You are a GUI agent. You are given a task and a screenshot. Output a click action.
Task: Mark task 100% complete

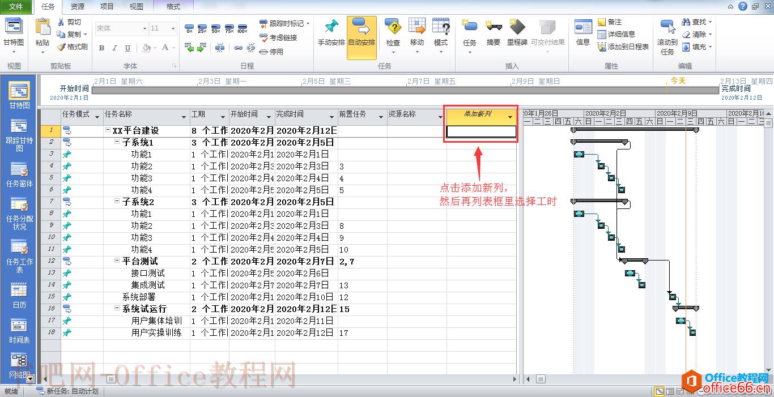click(243, 28)
